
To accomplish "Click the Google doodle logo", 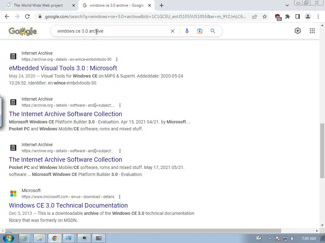I will [x=23, y=31].
